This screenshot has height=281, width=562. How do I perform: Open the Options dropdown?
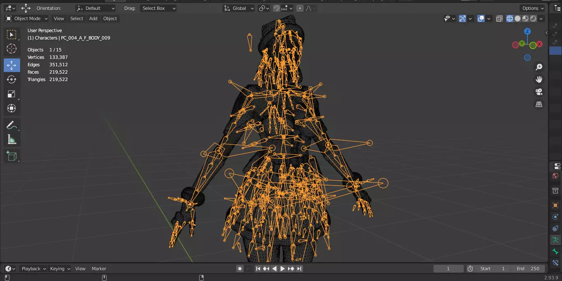(x=533, y=8)
